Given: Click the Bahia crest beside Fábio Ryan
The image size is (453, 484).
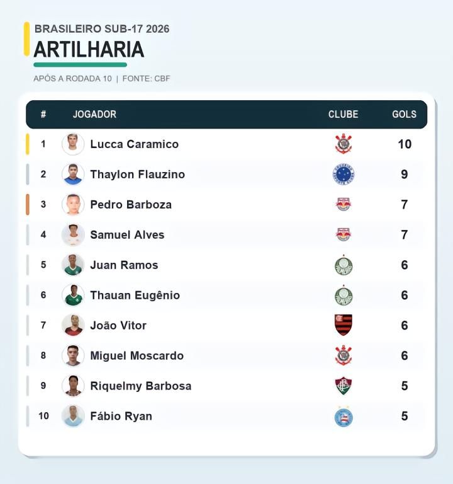Looking at the screenshot, I should (344, 417).
